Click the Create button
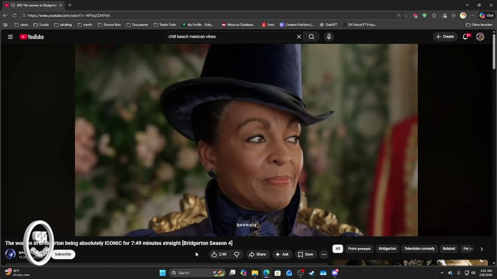497x279 pixels. (x=445, y=37)
